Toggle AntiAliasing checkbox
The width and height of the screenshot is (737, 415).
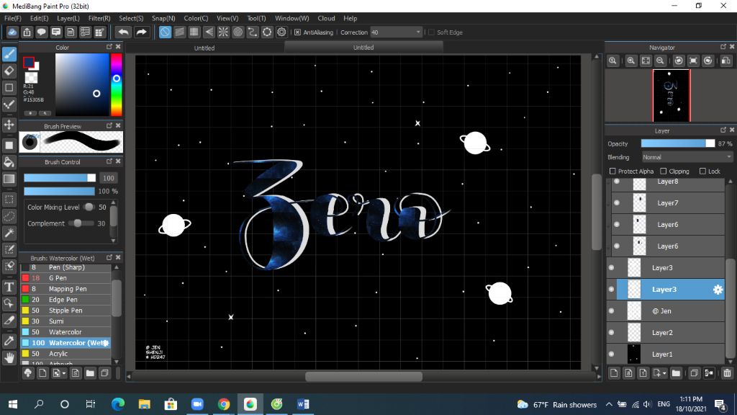(297, 32)
